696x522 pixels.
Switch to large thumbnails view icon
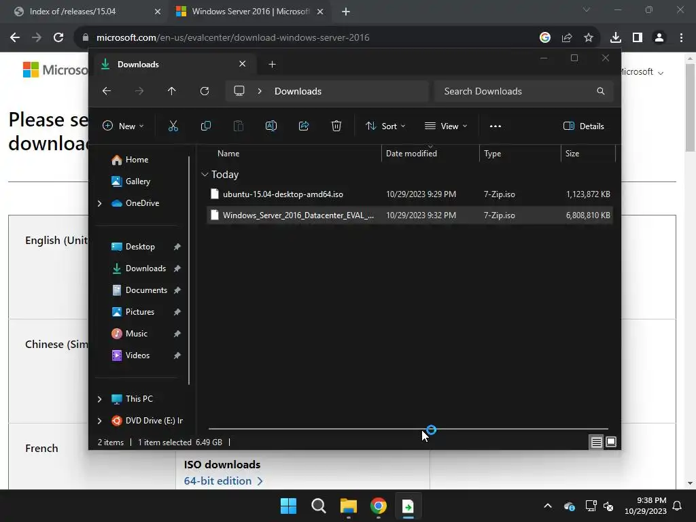click(611, 442)
